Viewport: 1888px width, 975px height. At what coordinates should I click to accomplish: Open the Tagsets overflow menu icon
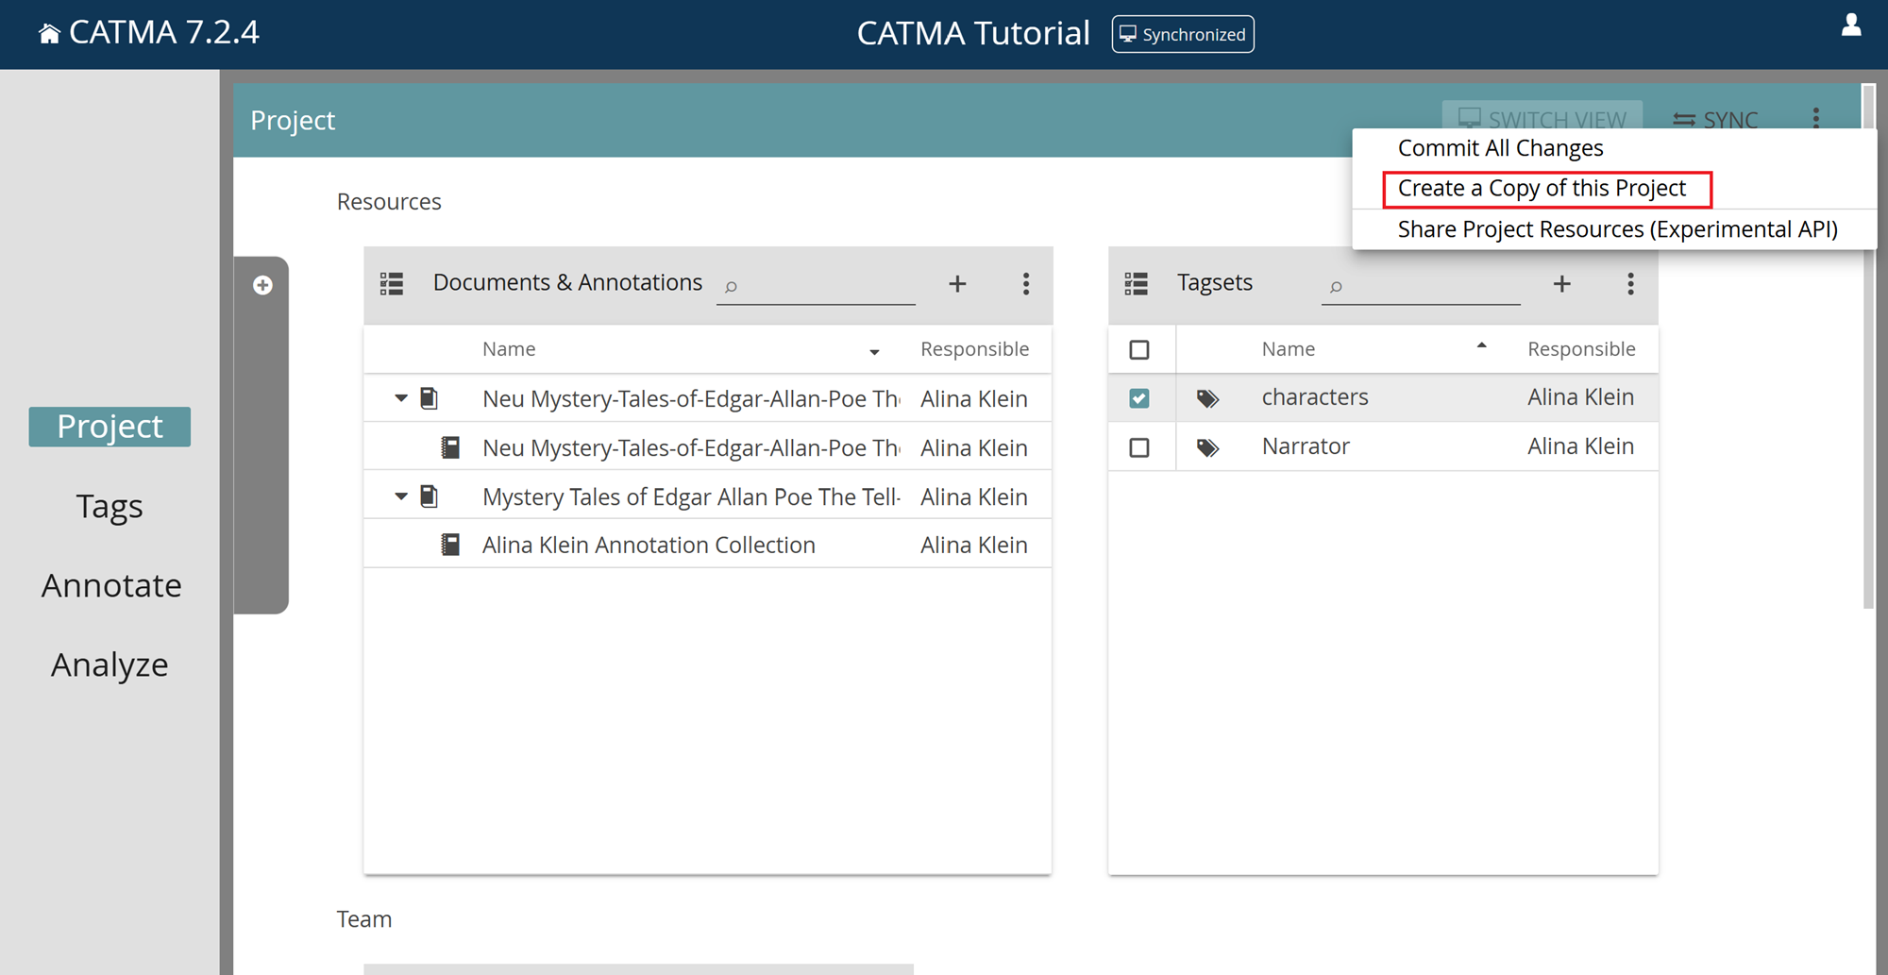point(1630,284)
